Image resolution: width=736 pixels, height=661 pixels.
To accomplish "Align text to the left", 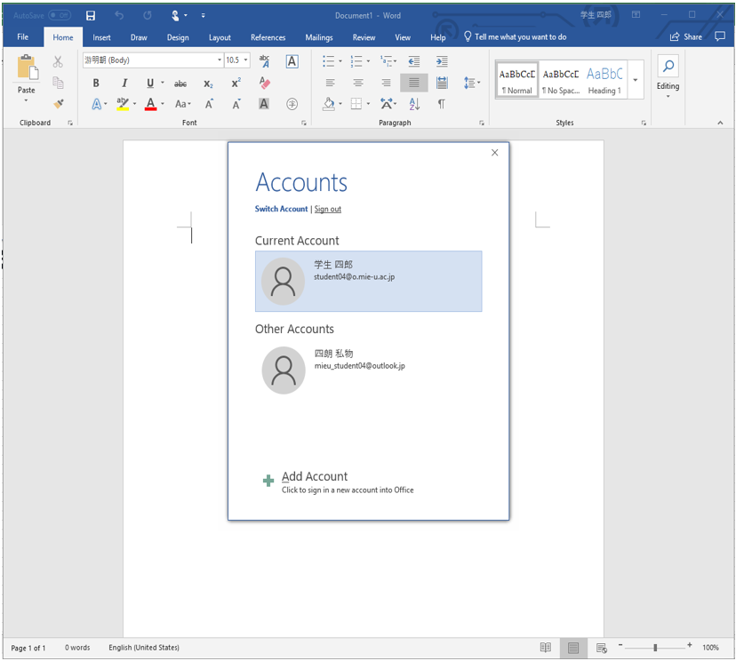I will pos(331,83).
